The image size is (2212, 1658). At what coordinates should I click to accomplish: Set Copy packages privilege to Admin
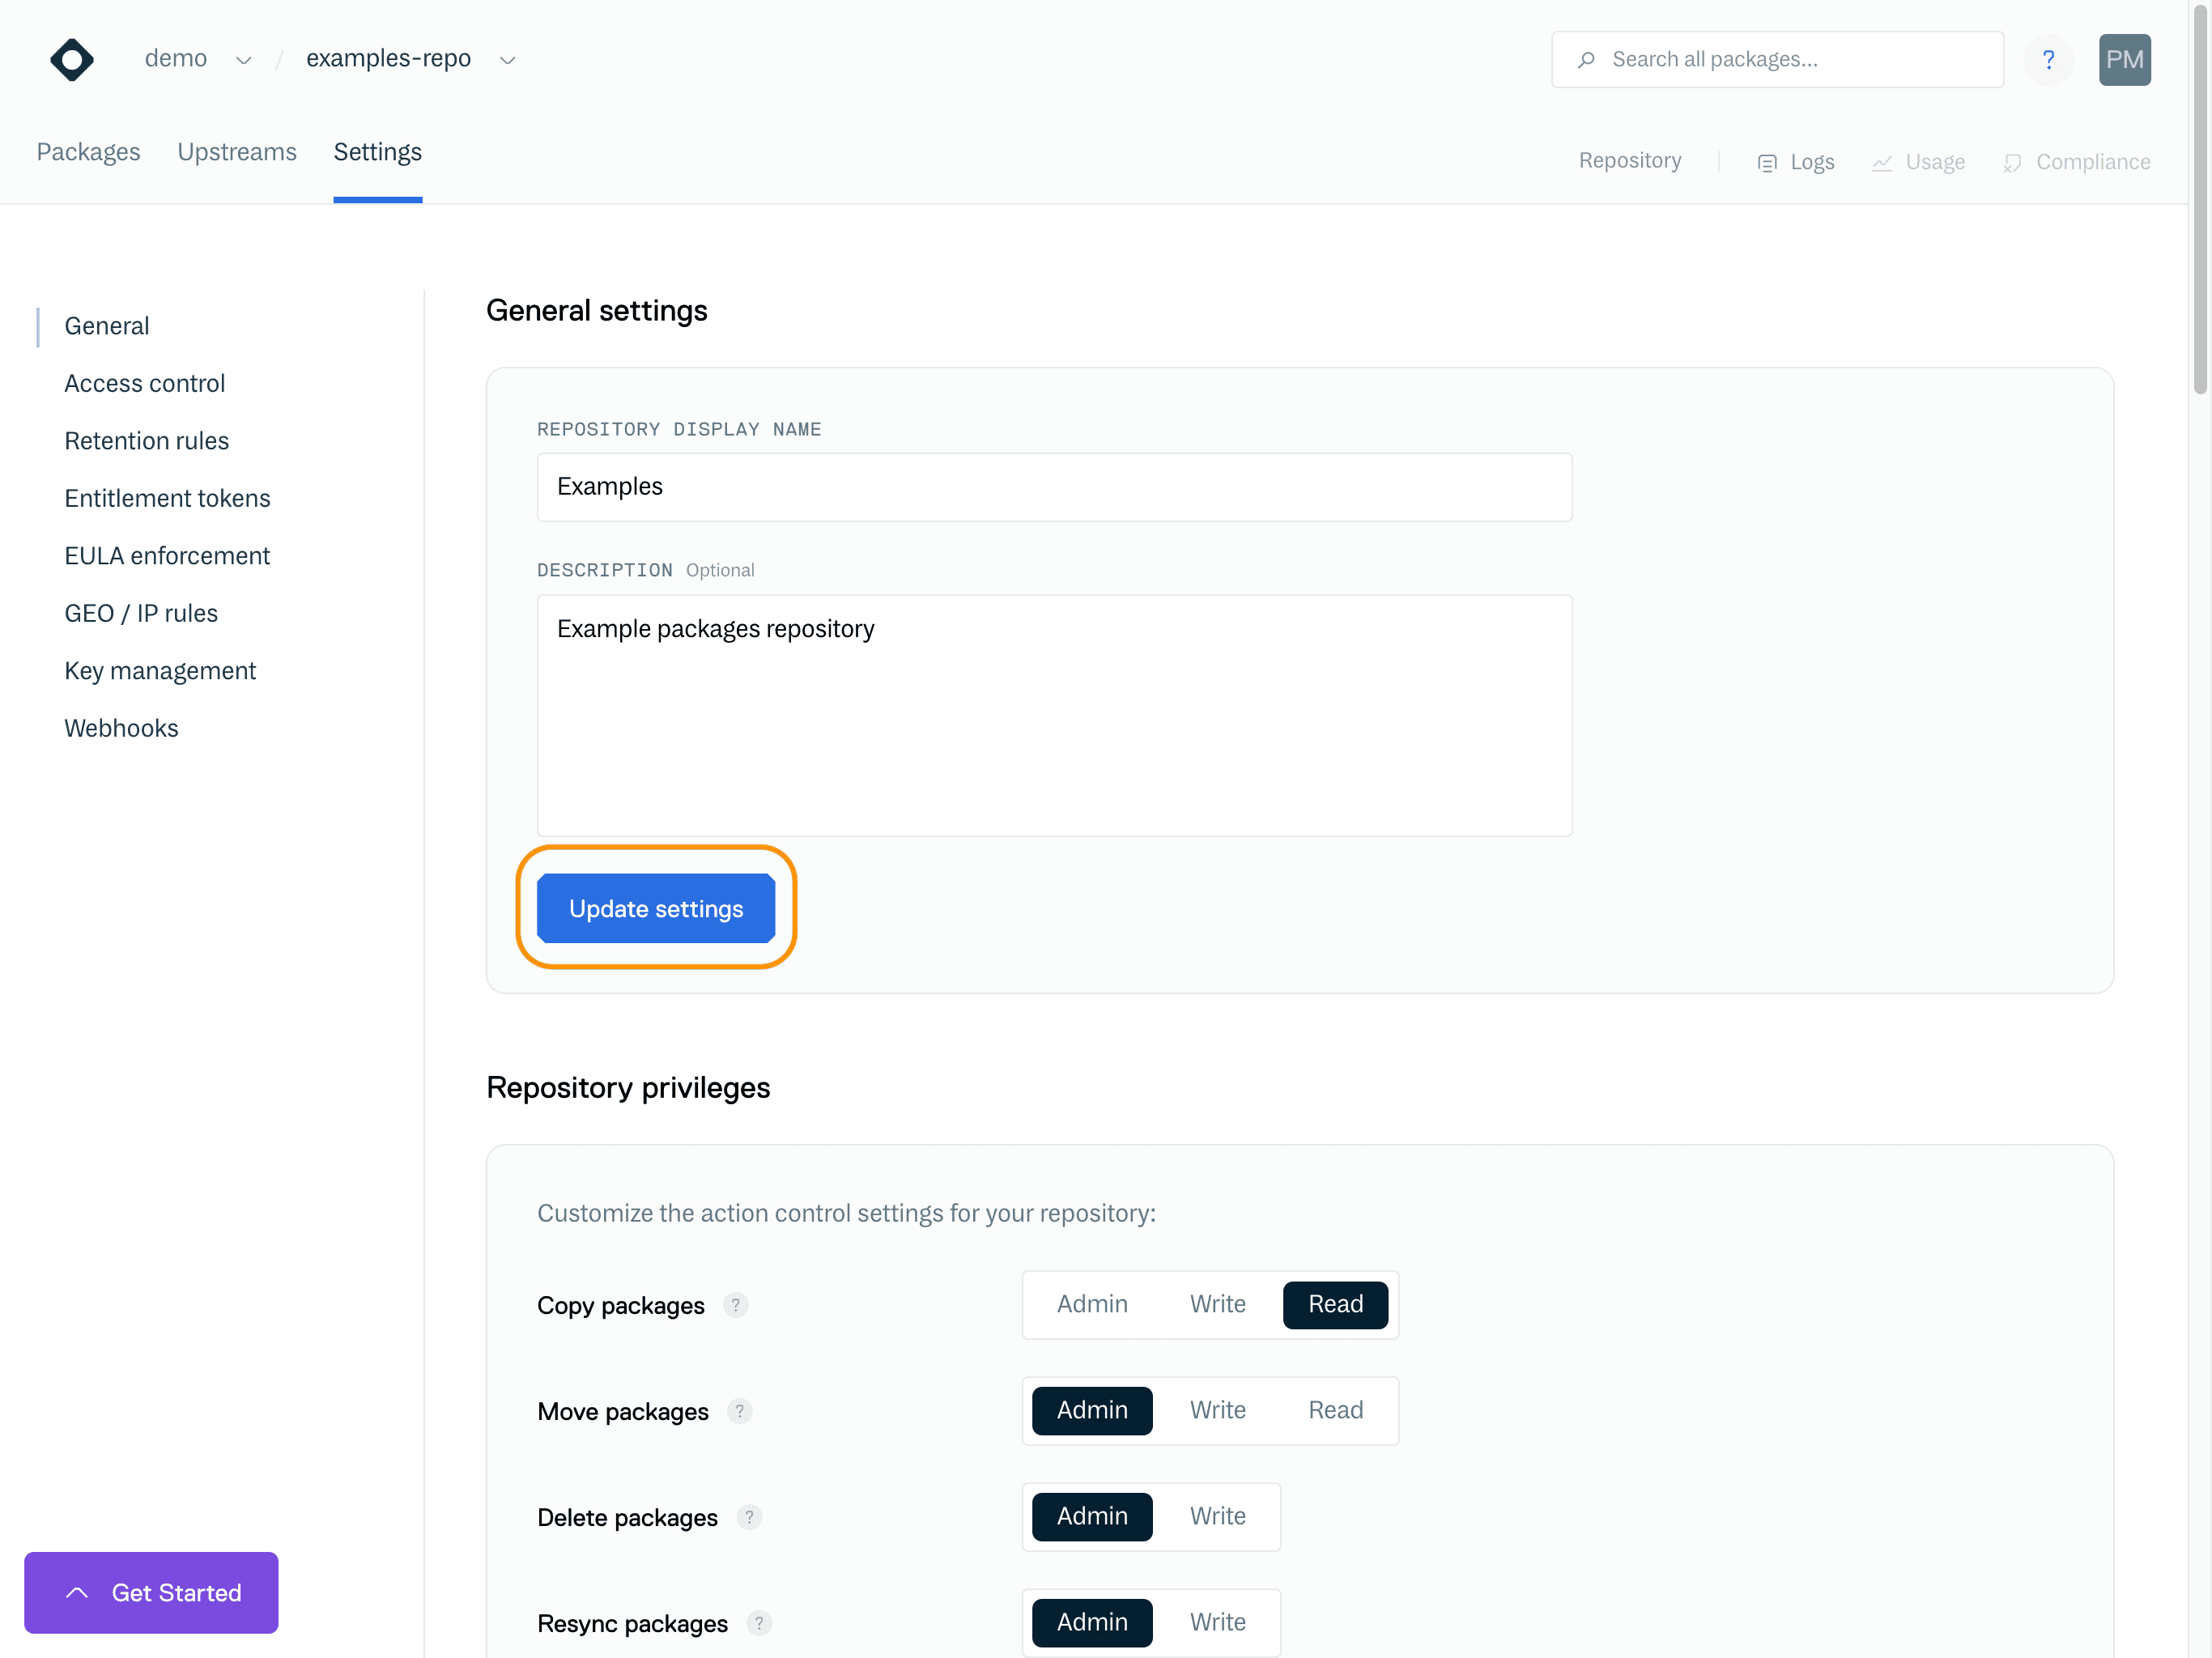(x=1092, y=1304)
